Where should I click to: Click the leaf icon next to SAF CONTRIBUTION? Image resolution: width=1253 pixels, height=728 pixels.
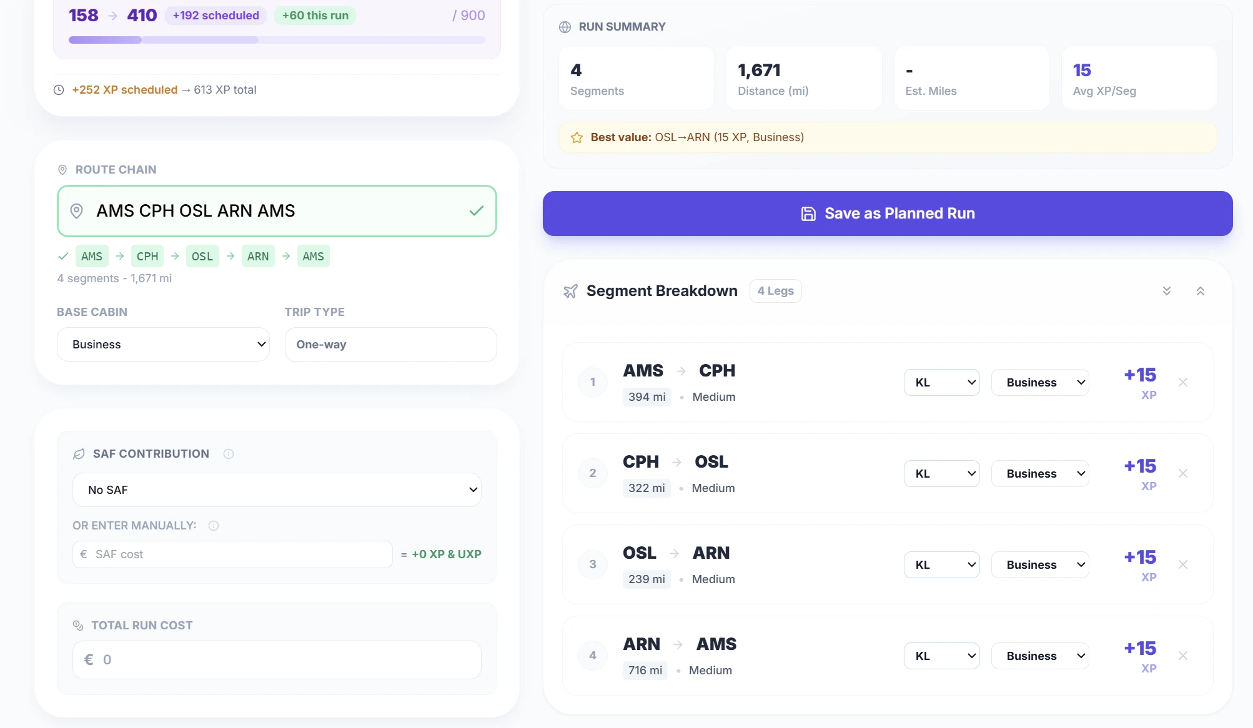tap(79, 453)
